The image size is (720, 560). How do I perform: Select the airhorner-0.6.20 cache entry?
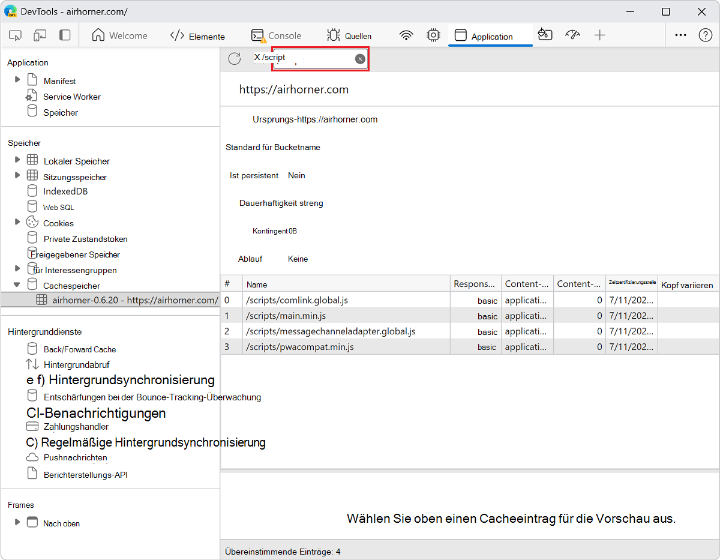point(110,300)
